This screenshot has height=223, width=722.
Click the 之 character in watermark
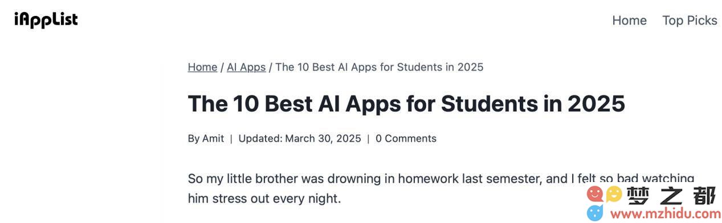[672, 195]
